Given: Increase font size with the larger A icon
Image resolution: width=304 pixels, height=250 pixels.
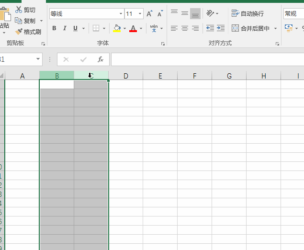Looking at the screenshot, I should 150,14.
